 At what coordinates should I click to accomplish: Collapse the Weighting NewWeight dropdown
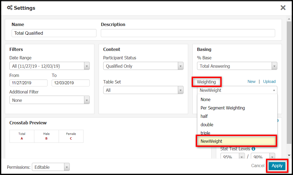[237, 90]
